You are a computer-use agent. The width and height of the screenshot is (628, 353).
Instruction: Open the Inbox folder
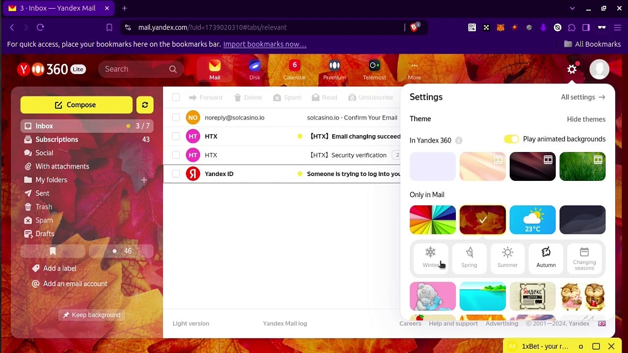point(87,126)
